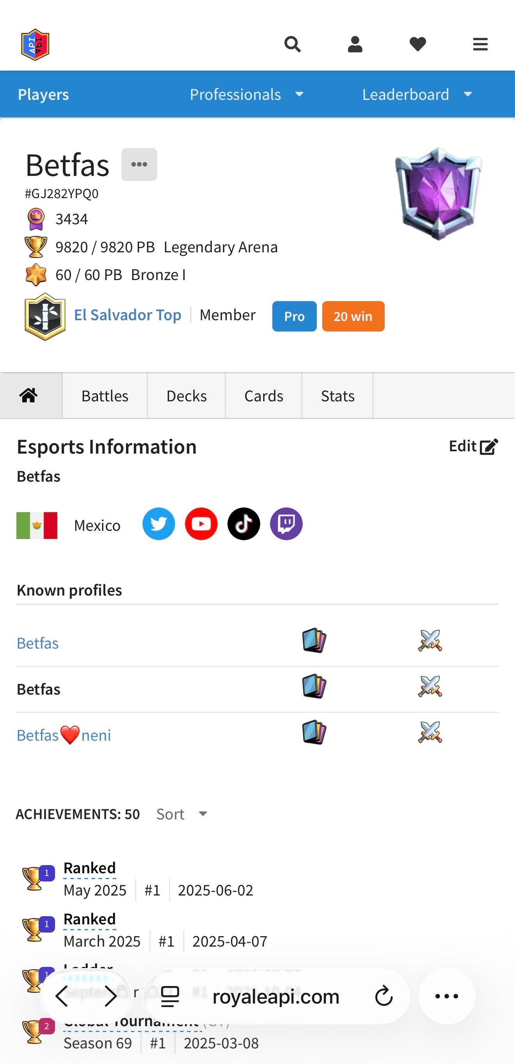The width and height of the screenshot is (515, 1064).
Task: Visit the YouTube channel icon
Action: [201, 524]
